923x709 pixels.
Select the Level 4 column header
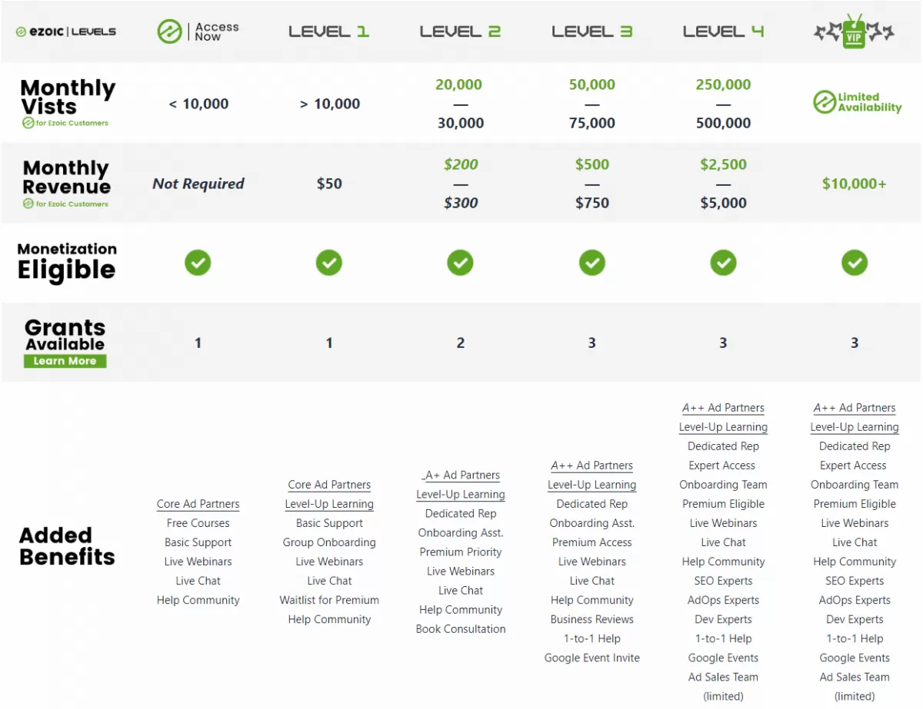click(724, 31)
